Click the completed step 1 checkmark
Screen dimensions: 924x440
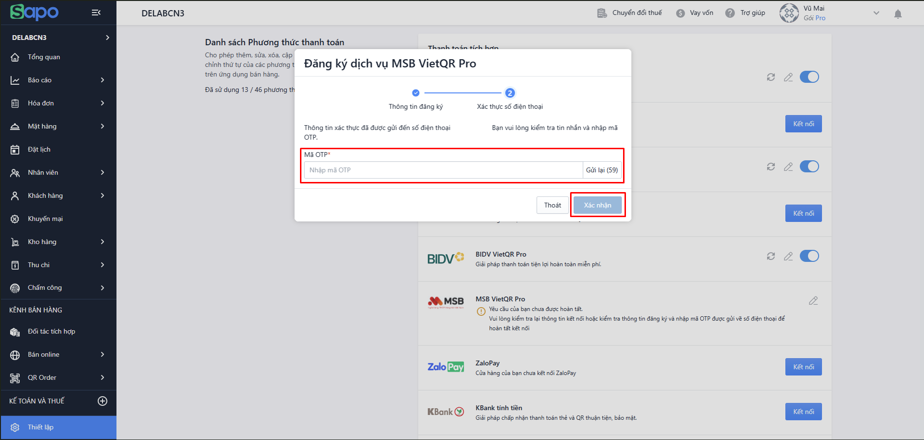[416, 93]
